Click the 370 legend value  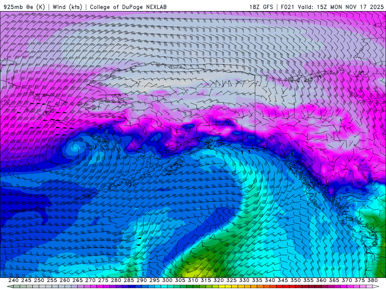click(x=347, y=280)
